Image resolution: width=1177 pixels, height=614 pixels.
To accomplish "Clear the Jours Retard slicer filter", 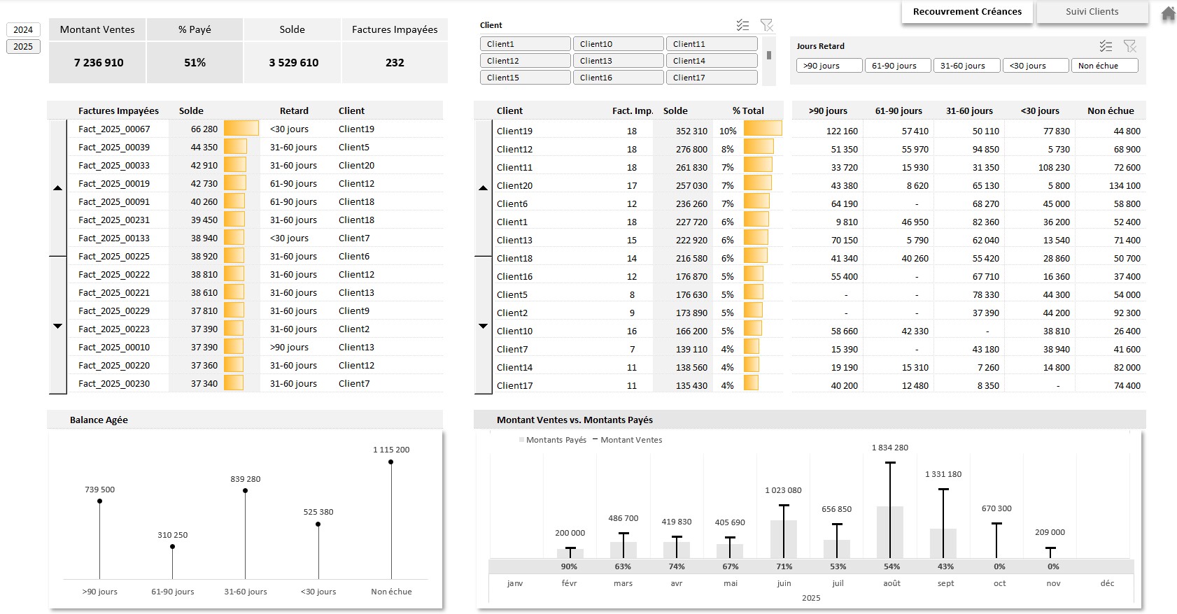I will [x=1129, y=46].
